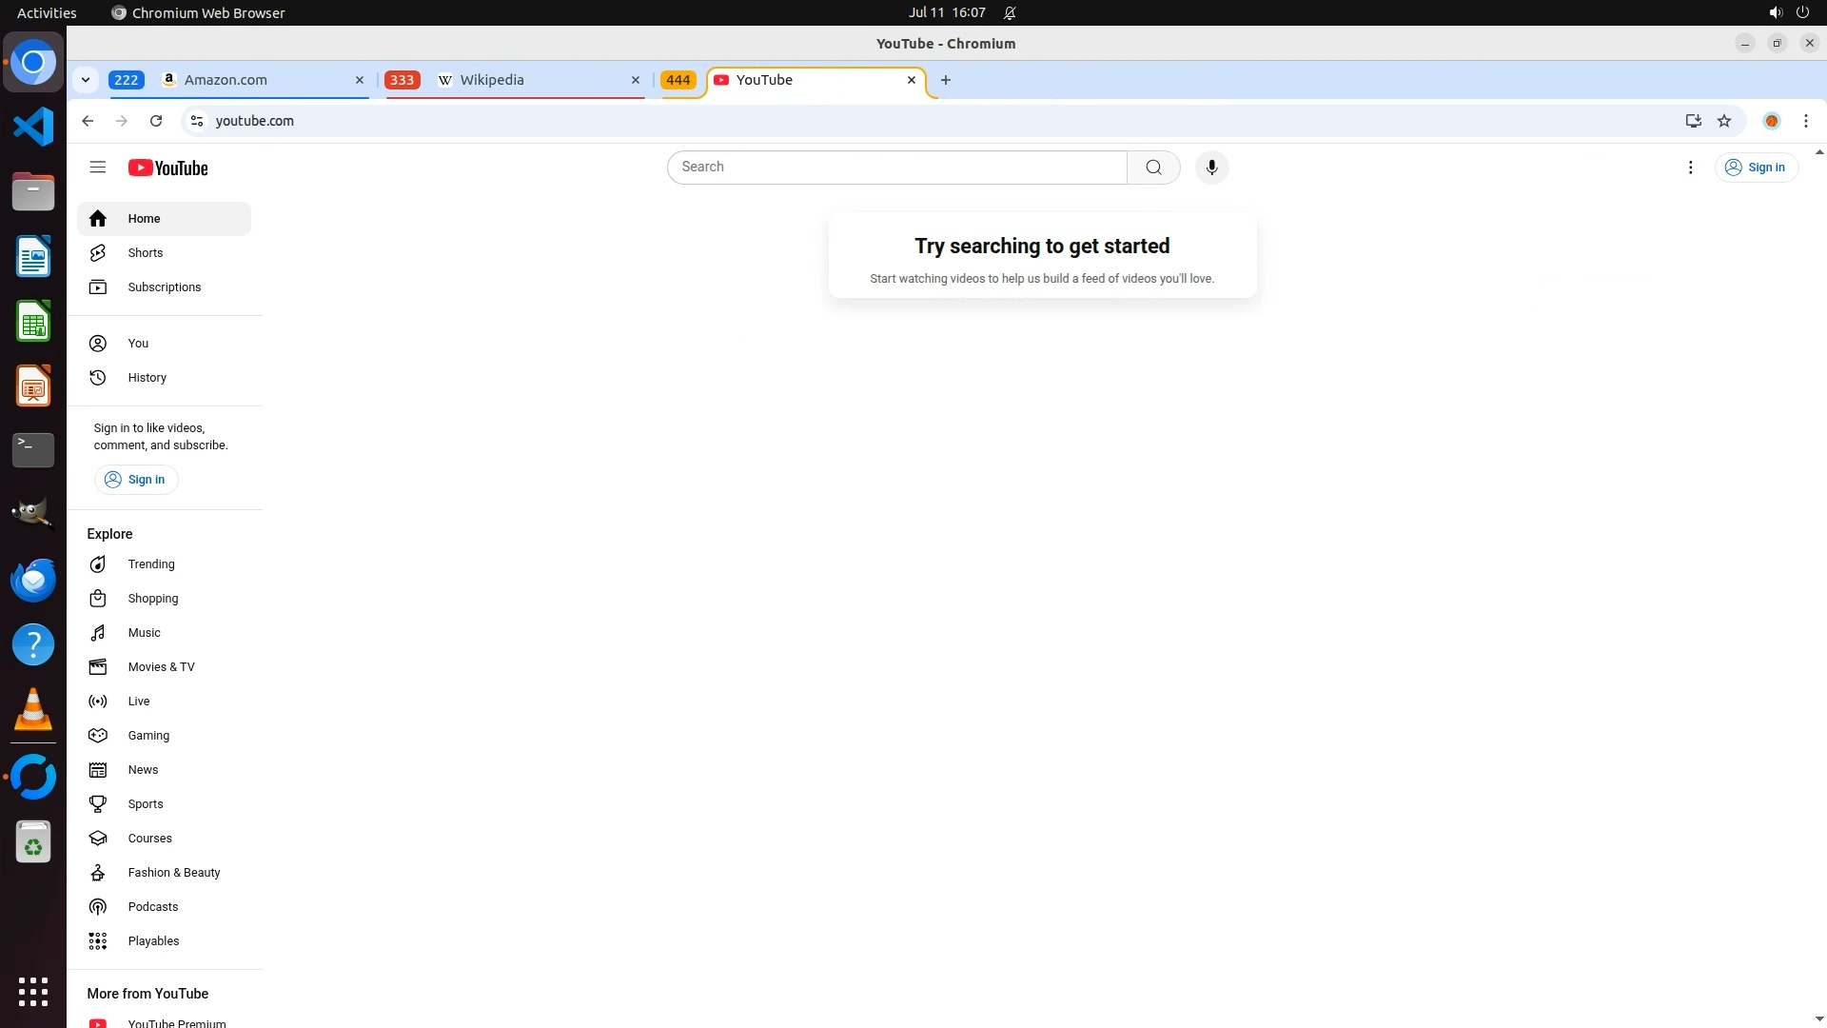Open Trending in the Explore section
Image resolution: width=1827 pixels, height=1028 pixels.
[x=151, y=564]
